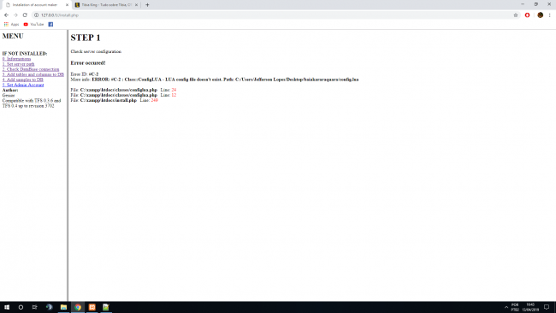Open Chrome's three-dot menu
Image resolution: width=556 pixels, height=313 pixels.
550,15
